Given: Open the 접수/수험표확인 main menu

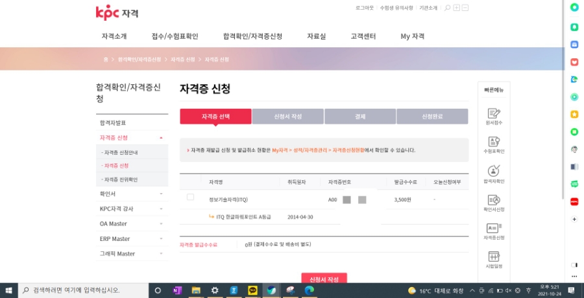Looking at the screenshot, I should tap(175, 36).
